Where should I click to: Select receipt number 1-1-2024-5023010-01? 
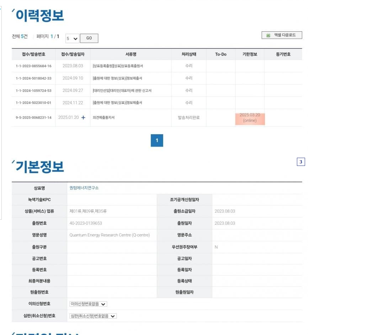tap(33, 103)
